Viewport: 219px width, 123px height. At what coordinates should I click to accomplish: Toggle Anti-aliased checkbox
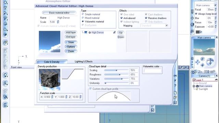pos(121,18)
